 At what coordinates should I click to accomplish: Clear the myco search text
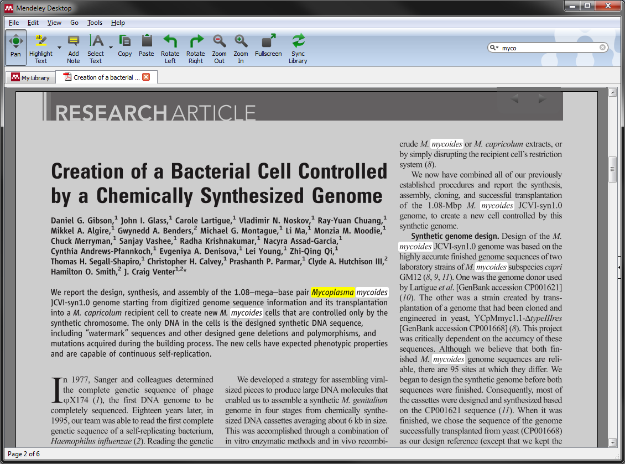coord(603,48)
